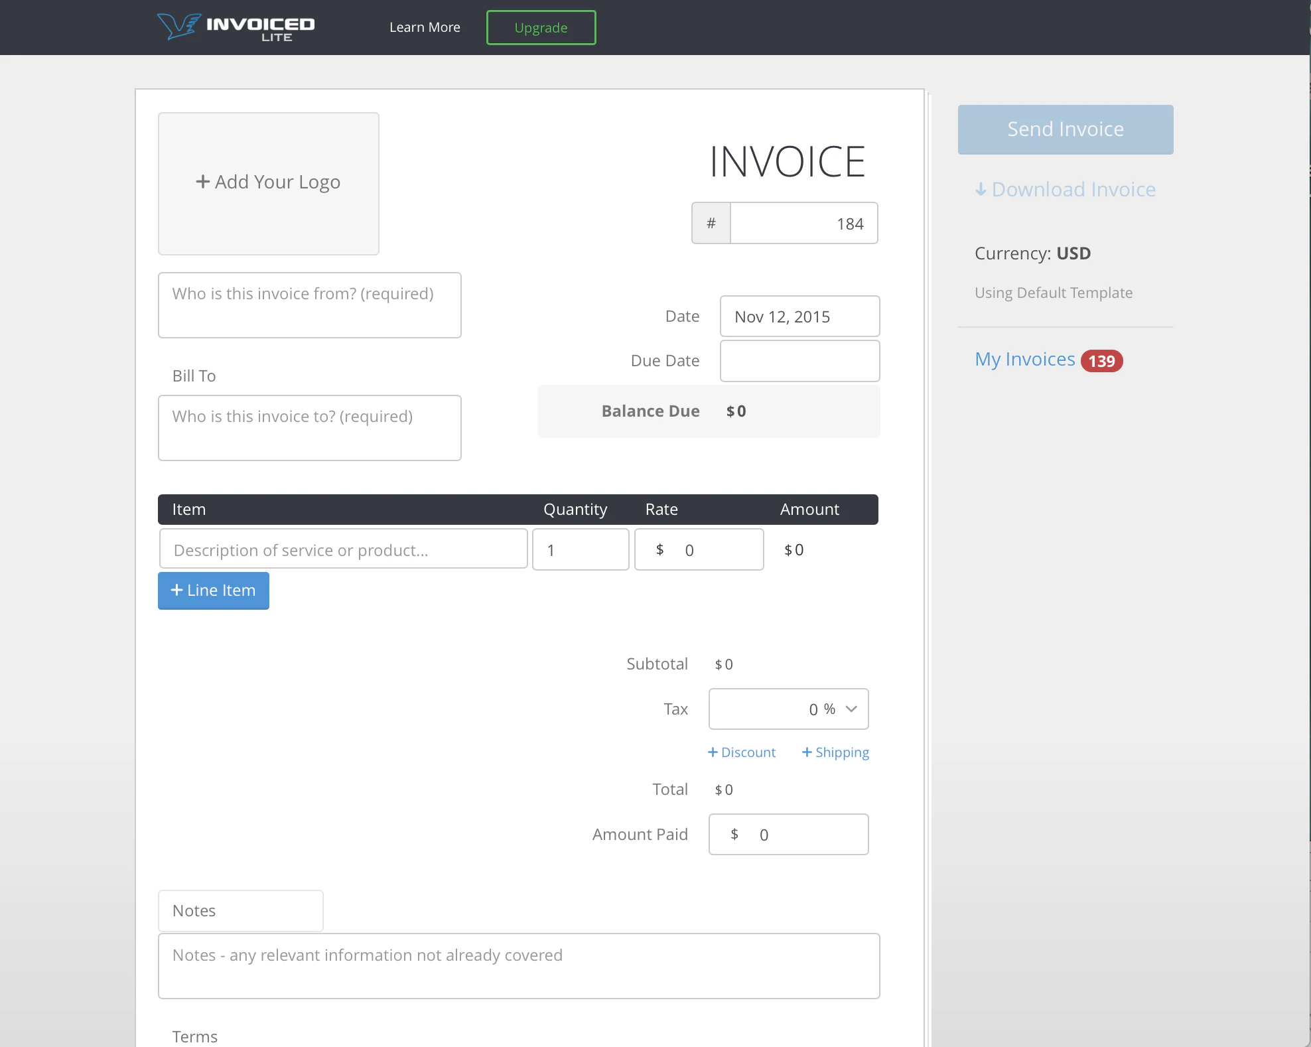Click the plus icon on Add Your Logo
This screenshot has width=1311, height=1047.
[203, 181]
